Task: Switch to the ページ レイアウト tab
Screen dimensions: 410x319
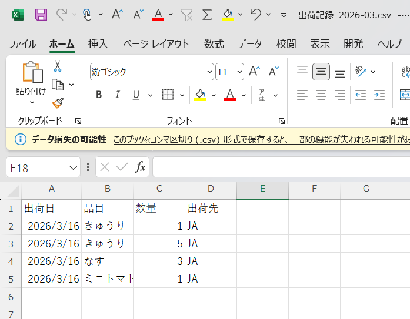Action: pos(156,44)
